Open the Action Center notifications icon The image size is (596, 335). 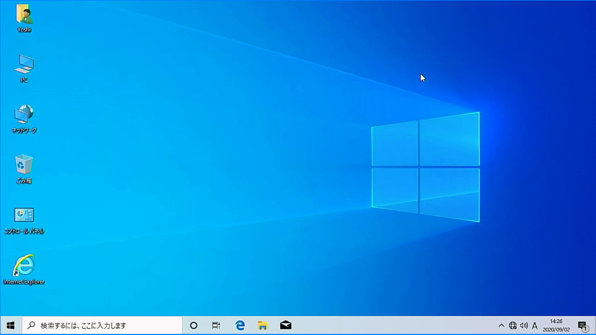pyautogui.click(x=583, y=325)
